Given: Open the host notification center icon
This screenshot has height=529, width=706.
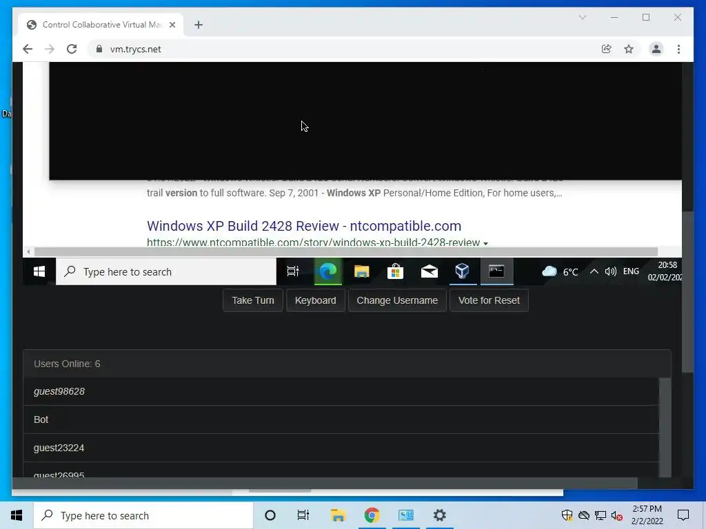Looking at the screenshot, I should (x=683, y=515).
